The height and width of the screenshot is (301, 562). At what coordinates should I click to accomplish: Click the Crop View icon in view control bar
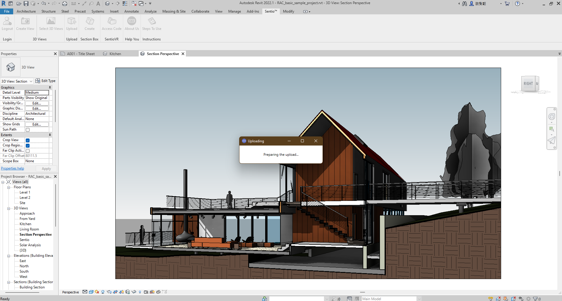point(115,292)
